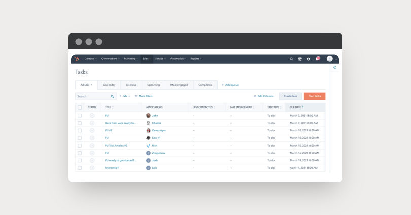Image resolution: width=411 pixels, height=215 pixels.
Task: Select the checkbox for the Charles task row
Action: point(80,123)
